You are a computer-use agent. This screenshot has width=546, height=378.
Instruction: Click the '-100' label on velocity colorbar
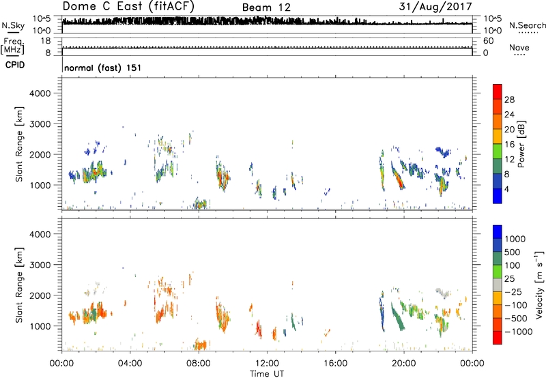point(516,305)
